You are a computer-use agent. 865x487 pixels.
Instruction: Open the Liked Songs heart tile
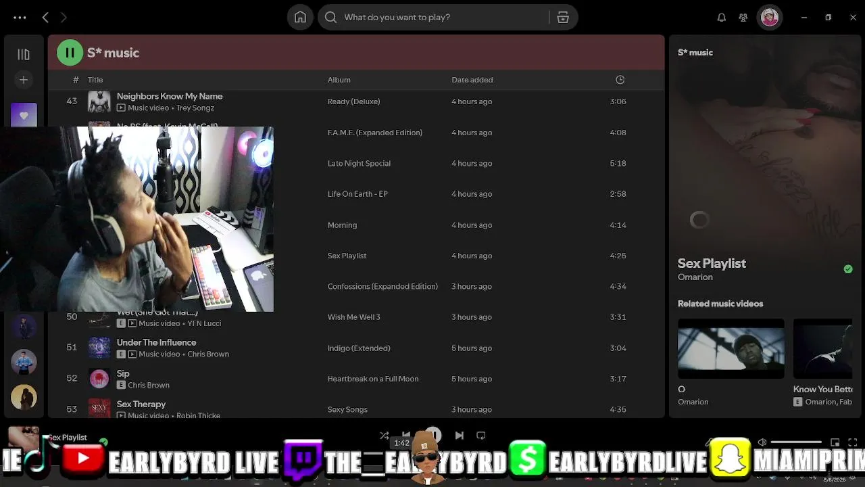pos(24,115)
